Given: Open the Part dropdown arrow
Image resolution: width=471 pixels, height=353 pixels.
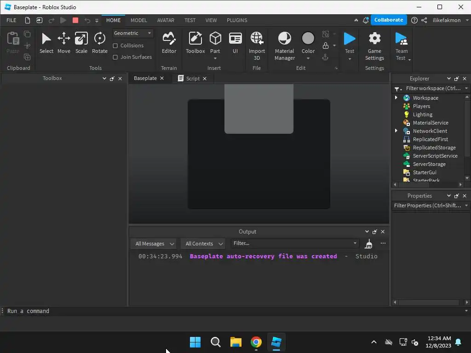Looking at the screenshot, I should (x=215, y=58).
